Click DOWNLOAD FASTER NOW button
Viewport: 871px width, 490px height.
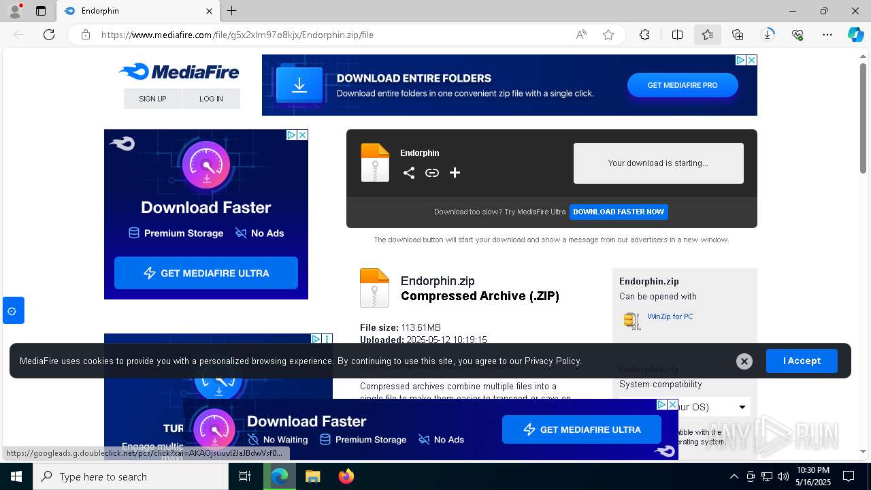coord(619,212)
